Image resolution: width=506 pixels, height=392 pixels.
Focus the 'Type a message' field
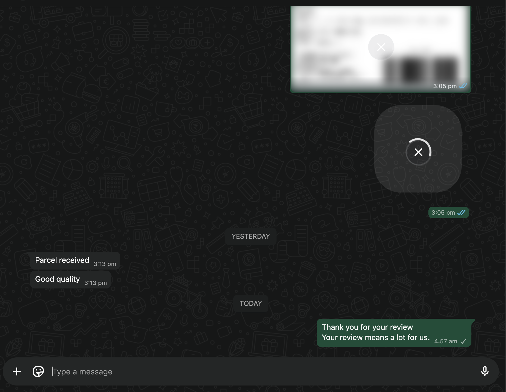pos(243,371)
